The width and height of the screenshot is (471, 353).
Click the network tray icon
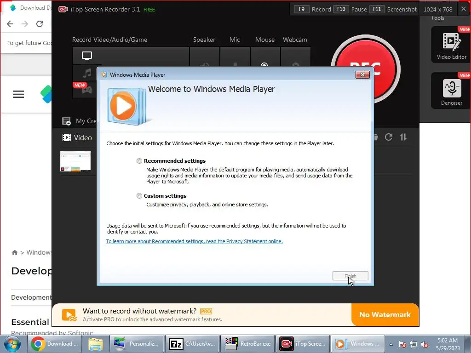coord(414,344)
